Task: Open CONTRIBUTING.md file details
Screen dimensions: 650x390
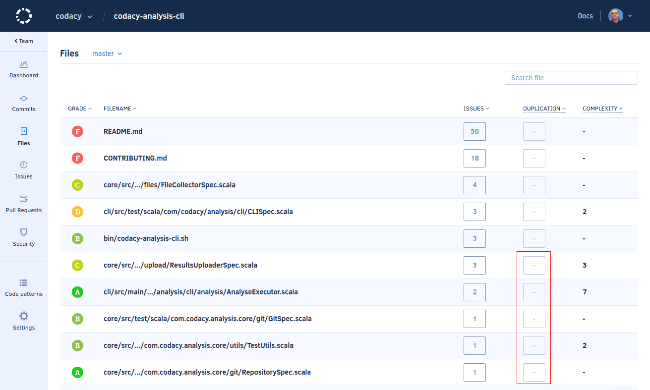Action: pyautogui.click(x=135, y=158)
